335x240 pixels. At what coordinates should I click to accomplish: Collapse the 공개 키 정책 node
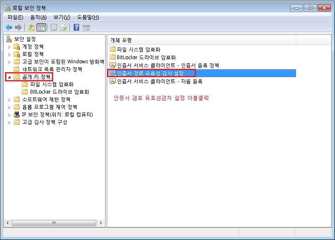(9, 77)
